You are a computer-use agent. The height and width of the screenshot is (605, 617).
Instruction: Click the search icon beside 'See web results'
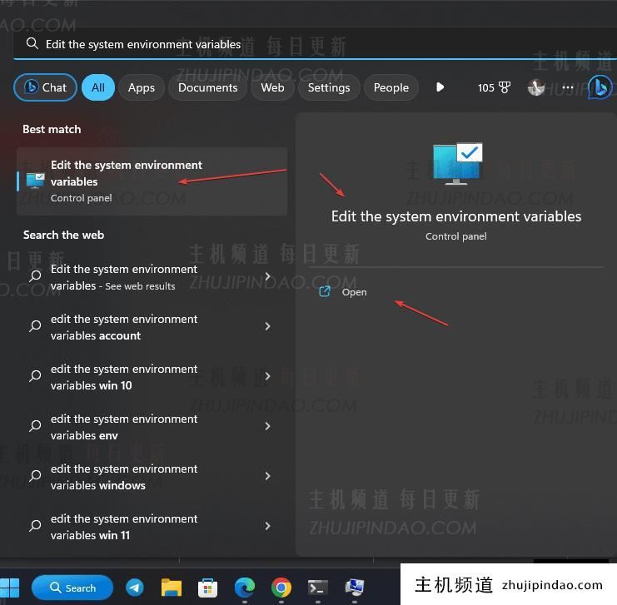(35, 276)
